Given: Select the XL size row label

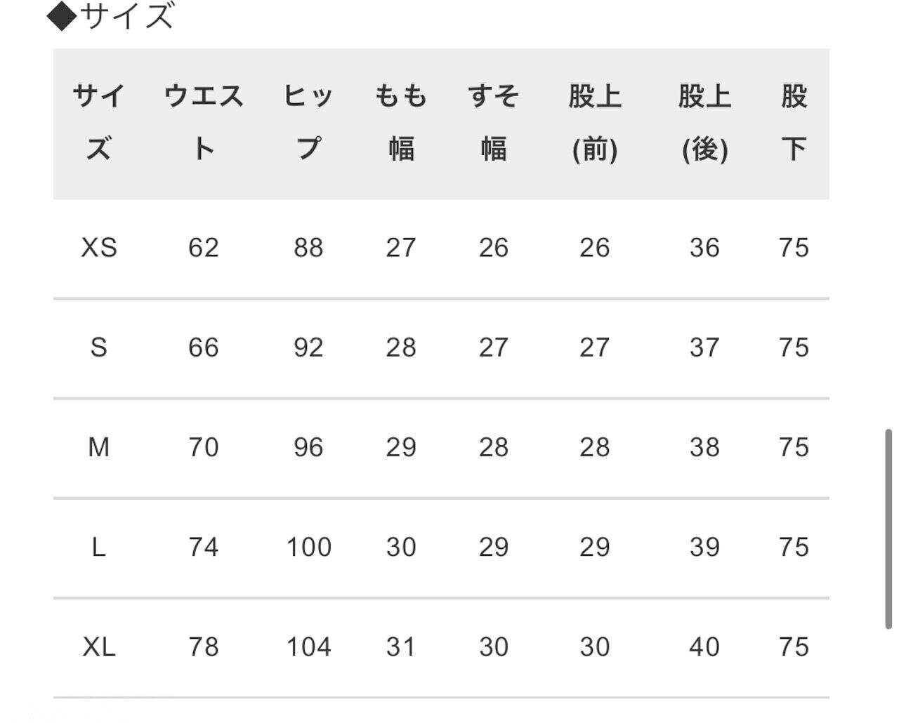Looking at the screenshot, I should coord(99,646).
